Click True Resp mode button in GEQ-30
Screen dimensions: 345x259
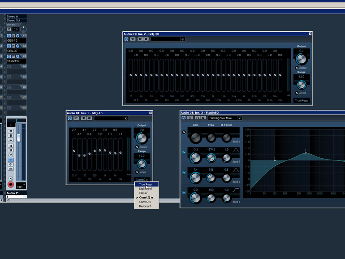(302, 100)
